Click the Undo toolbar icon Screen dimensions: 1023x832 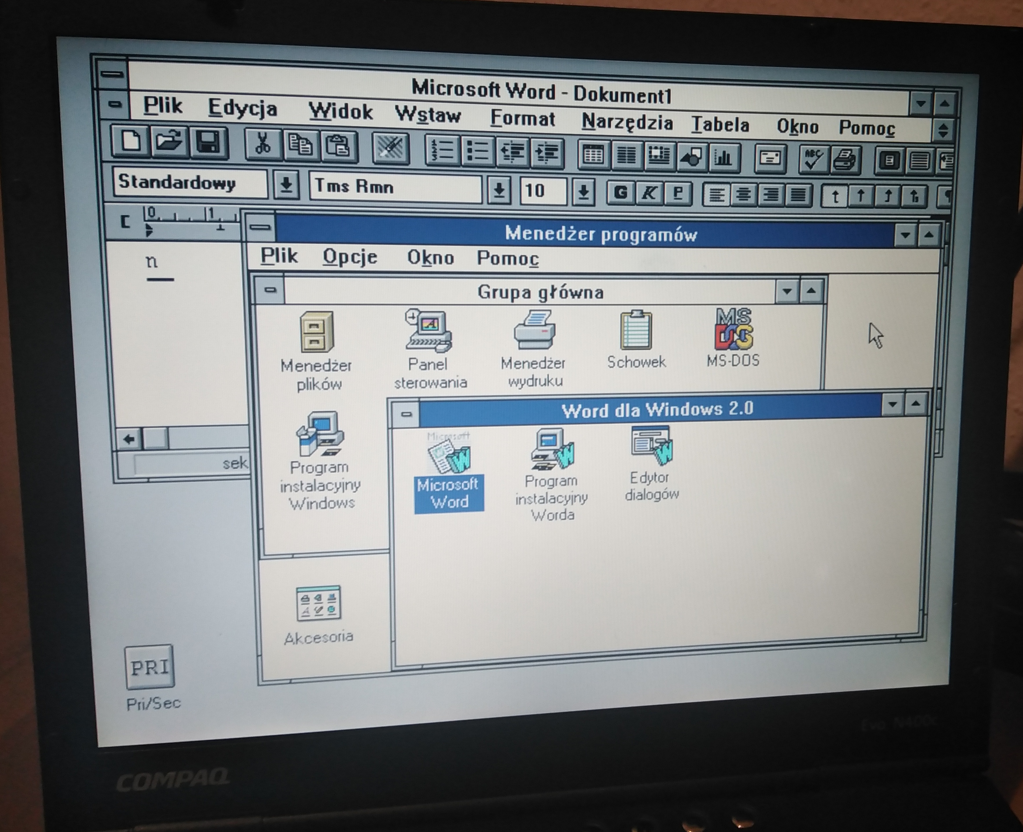coord(391,149)
